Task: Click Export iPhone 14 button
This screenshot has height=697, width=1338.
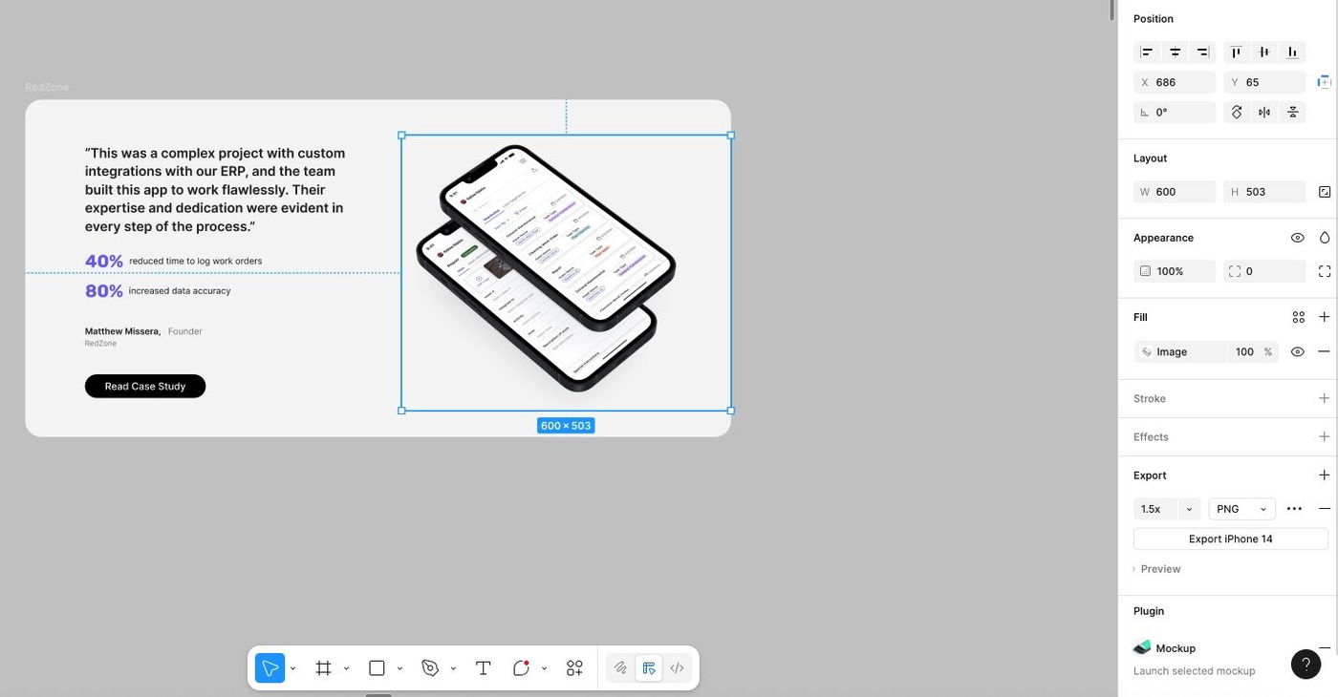Action: click(1230, 539)
